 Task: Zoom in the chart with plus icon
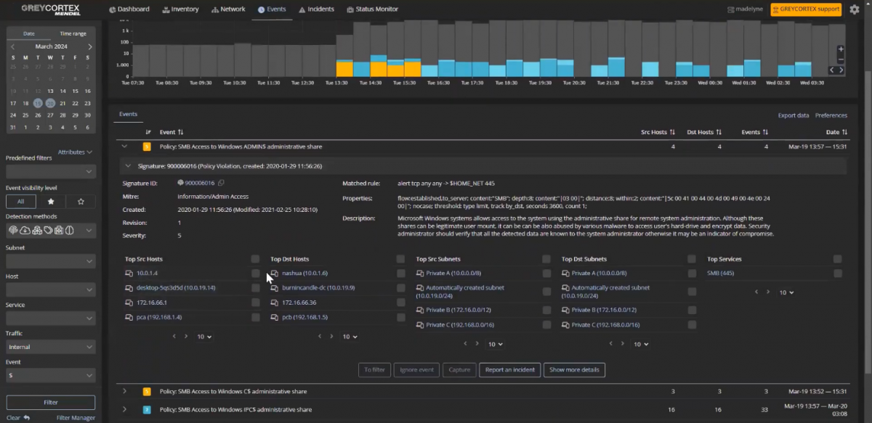coord(841,49)
